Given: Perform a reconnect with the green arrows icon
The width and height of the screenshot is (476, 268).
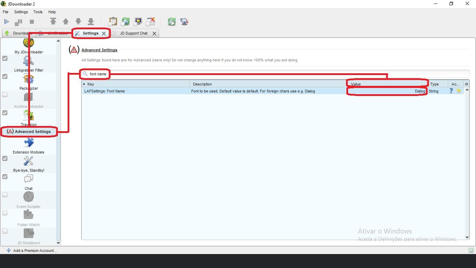Looking at the screenshot, I should click(171, 22).
